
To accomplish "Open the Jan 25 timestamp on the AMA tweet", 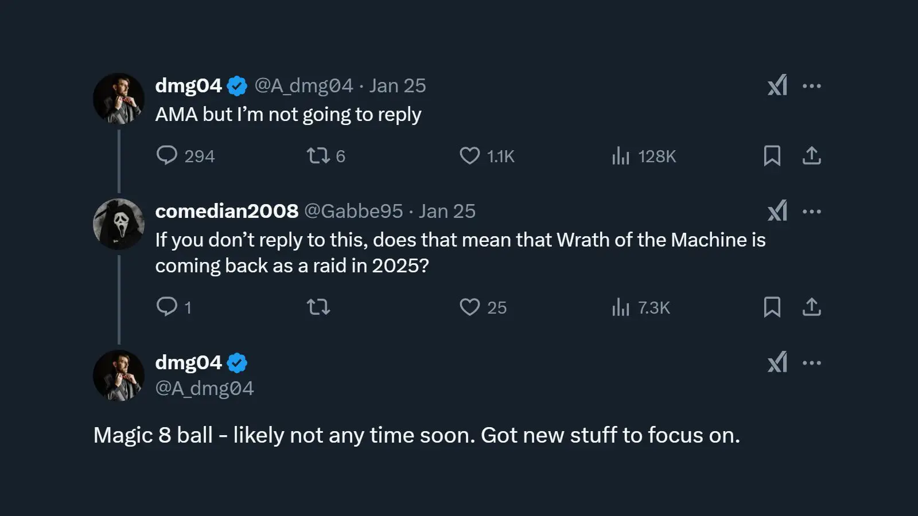I will (x=397, y=85).
